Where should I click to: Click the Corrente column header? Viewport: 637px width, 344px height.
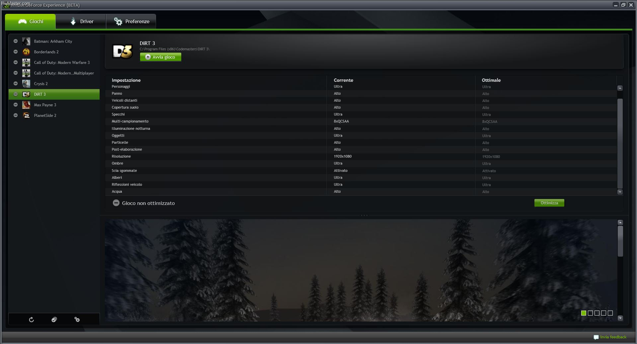point(343,80)
